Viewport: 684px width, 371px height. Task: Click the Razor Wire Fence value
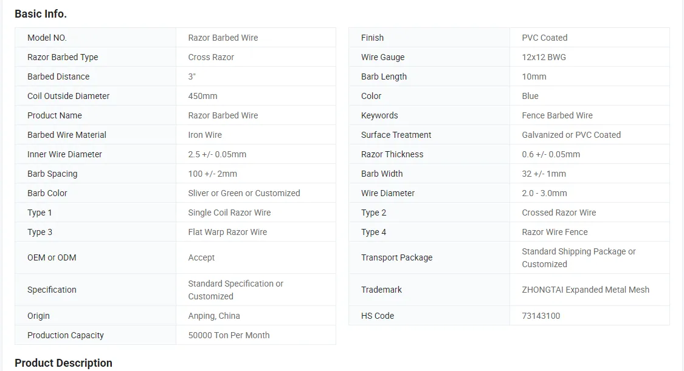click(554, 232)
